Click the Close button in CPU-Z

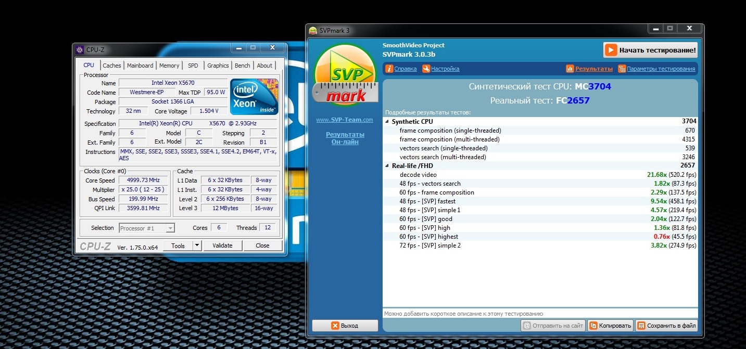coord(263,245)
